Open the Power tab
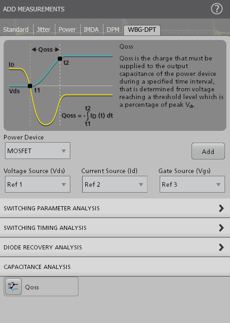Viewport: 230px width, 323px height. tap(67, 30)
